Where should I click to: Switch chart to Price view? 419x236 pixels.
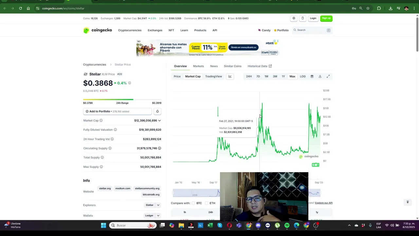pyautogui.click(x=177, y=76)
